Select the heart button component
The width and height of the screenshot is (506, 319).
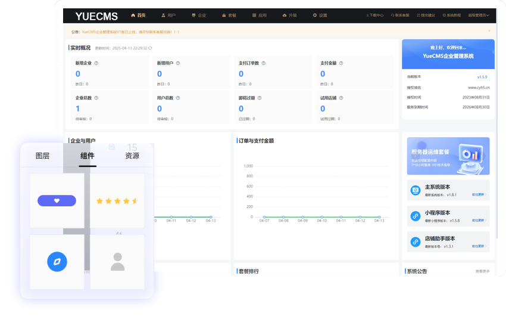(x=57, y=201)
